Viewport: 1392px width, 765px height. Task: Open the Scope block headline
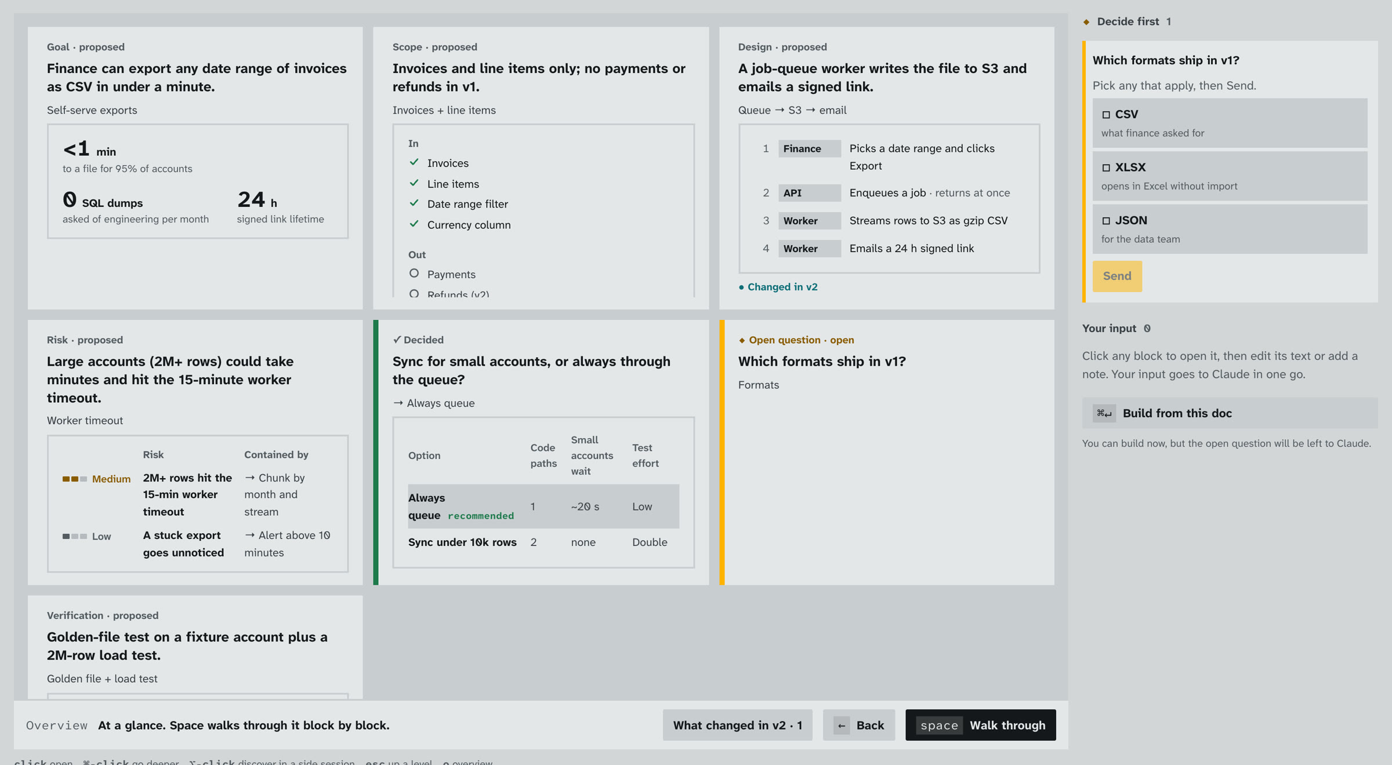(x=538, y=77)
